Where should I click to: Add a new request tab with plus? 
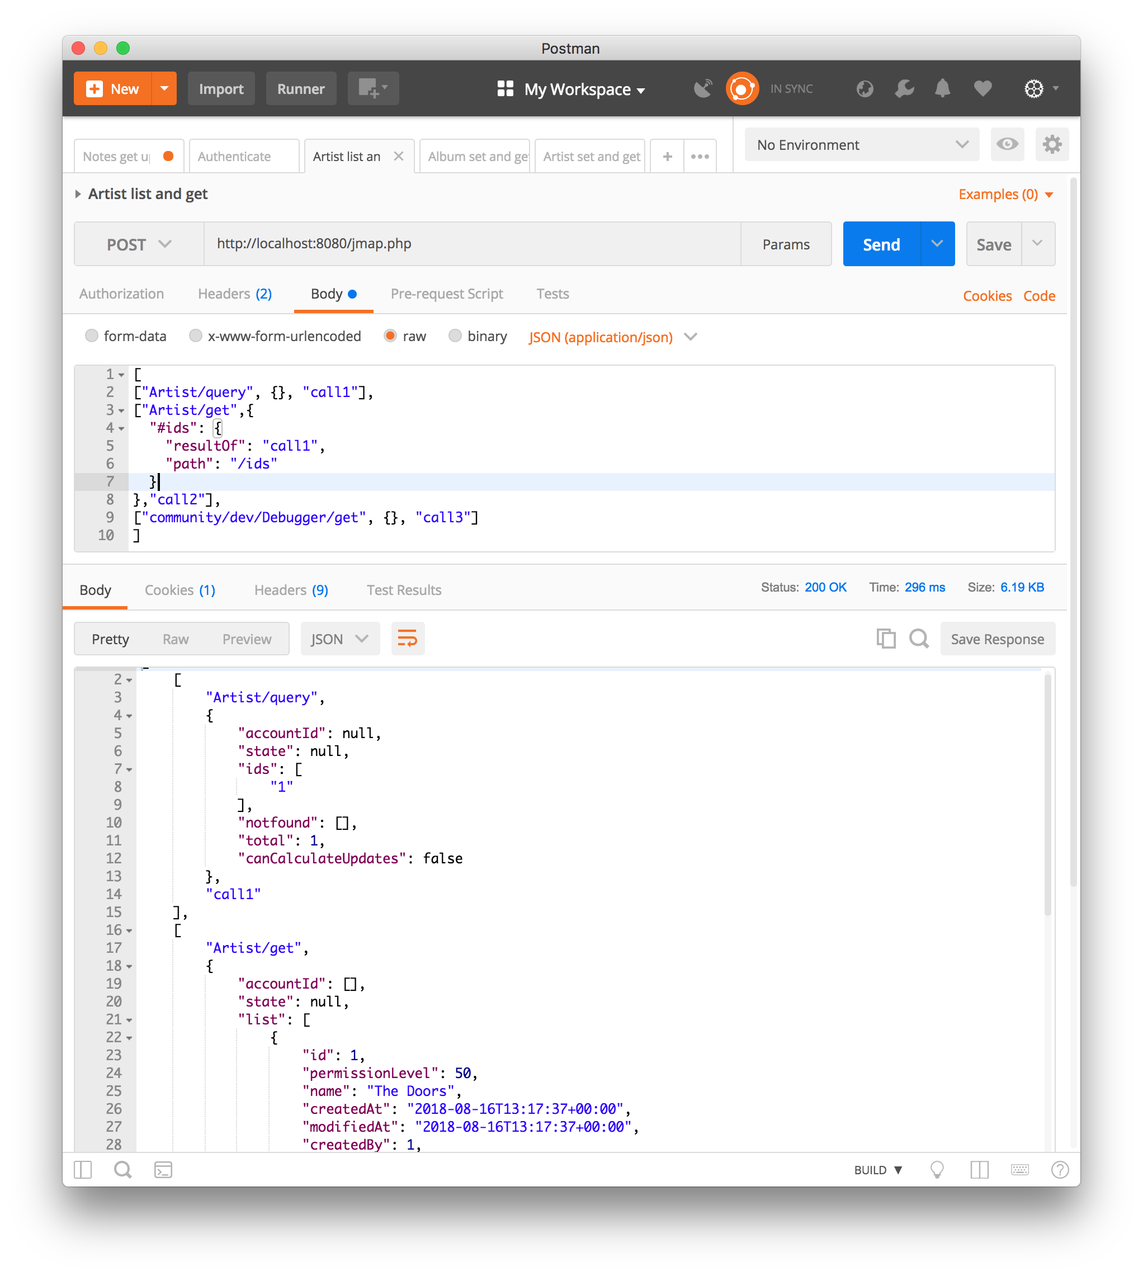click(668, 157)
